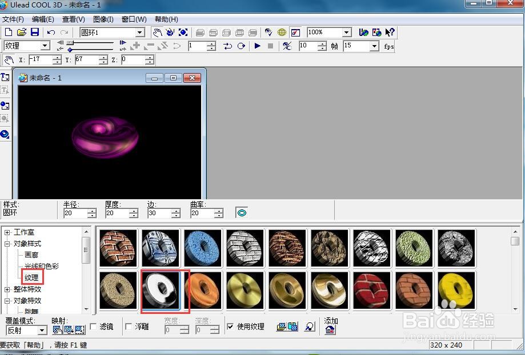Open the 纹理 property dropdown
This screenshot has height=355, width=525.
pyautogui.click(x=45, y=46)
